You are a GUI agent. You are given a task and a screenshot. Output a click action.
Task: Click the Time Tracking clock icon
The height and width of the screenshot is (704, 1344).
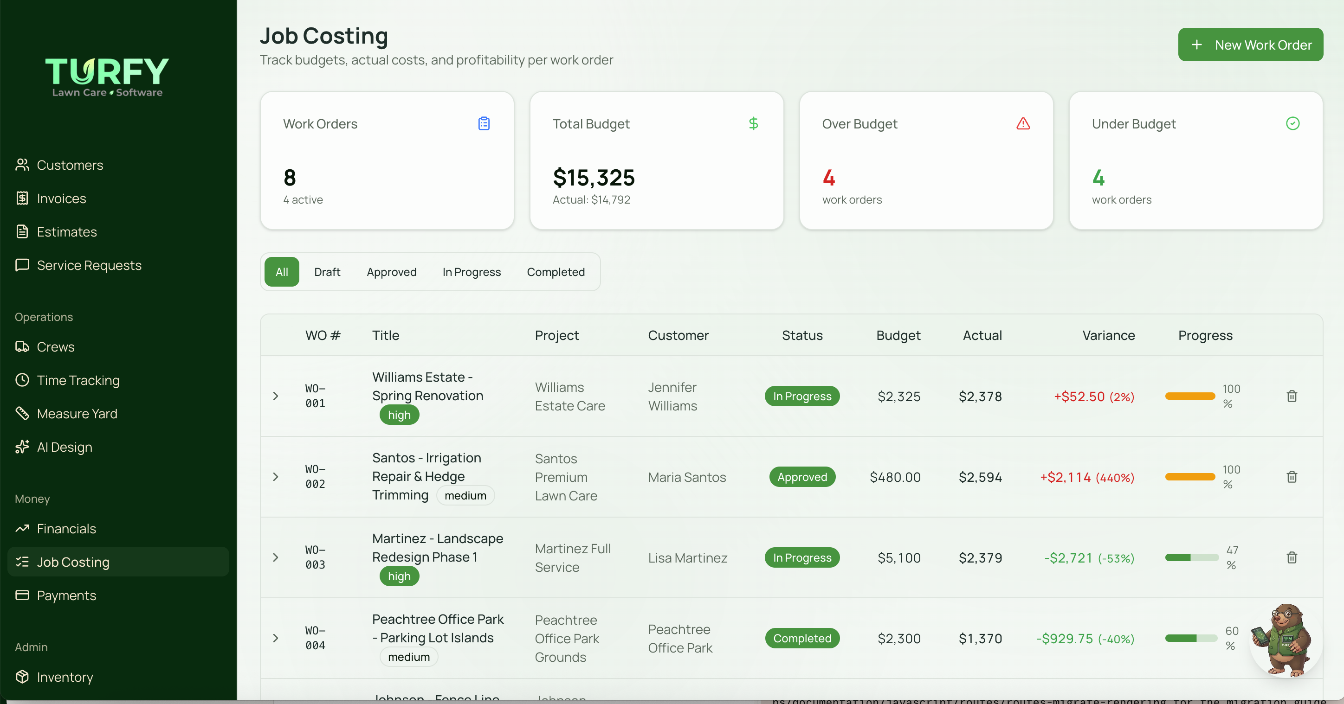pos(22,380)
